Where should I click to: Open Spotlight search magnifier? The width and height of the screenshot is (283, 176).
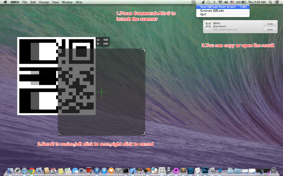click(270, 2)
